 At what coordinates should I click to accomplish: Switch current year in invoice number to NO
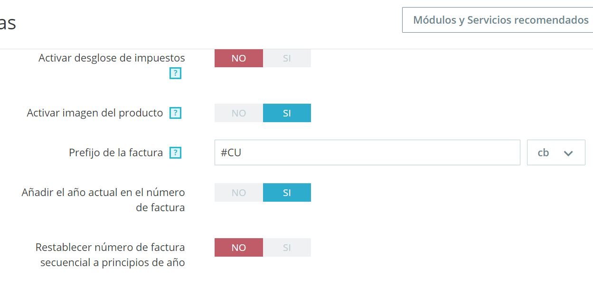238,193
